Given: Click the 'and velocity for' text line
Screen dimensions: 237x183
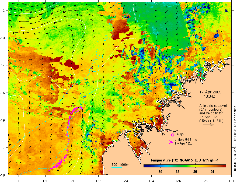Looking at the screenshot, I should click(211, 113).
